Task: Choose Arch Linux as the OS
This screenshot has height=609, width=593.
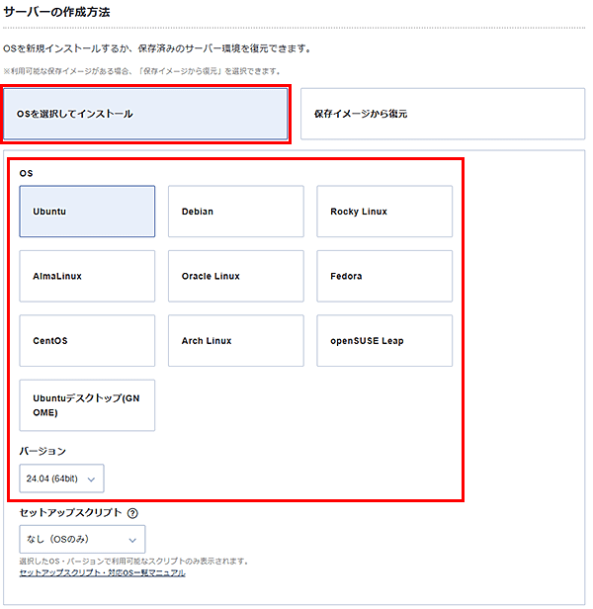Action: pos(236,341)
